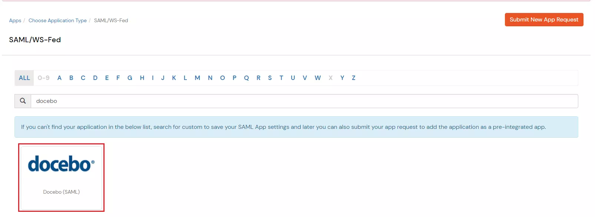Open the Docebo (SAML) app tile
The width and height of the screenshot is (595, 217).
62,178
